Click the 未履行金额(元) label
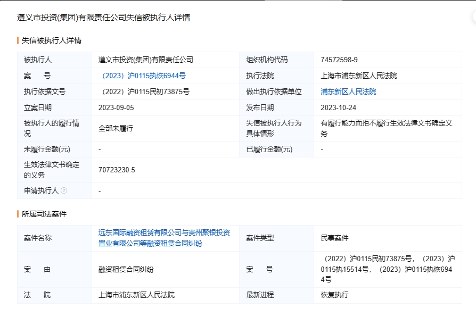Screen dimensions: 476x316 coord(47,149)
